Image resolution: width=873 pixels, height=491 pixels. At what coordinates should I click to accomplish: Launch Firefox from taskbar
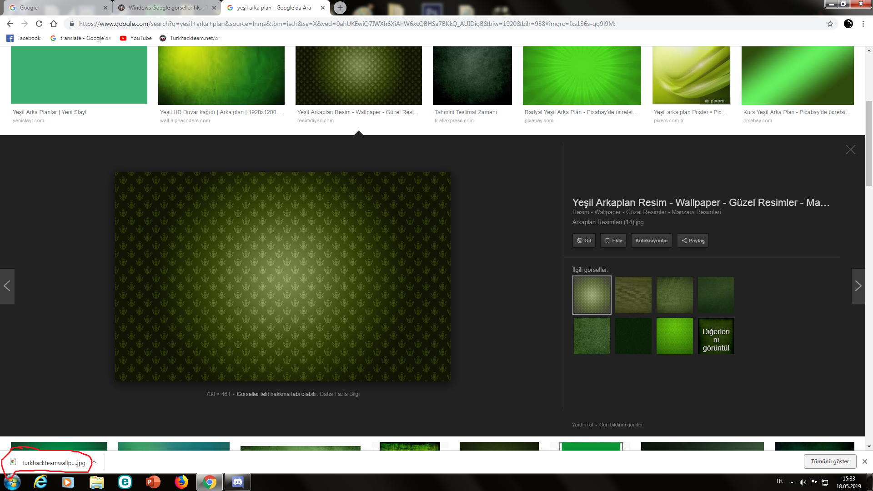tap(181, 482)
